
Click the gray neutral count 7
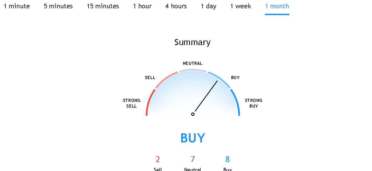tap(193, 159)
